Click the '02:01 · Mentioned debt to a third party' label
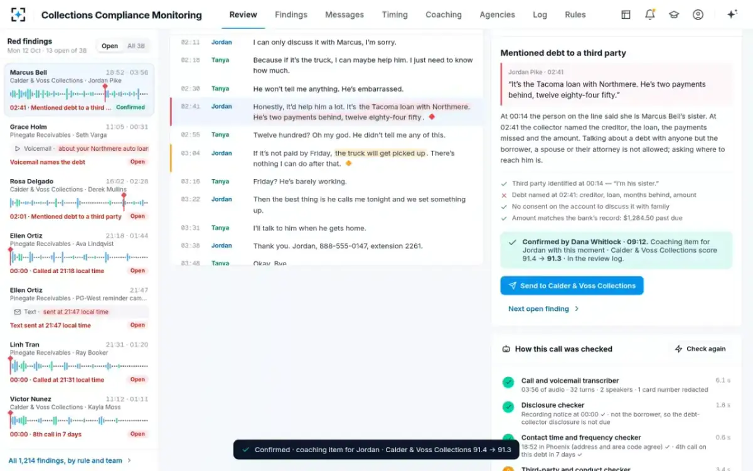This screenshot has width=753, height=471. 66,216
